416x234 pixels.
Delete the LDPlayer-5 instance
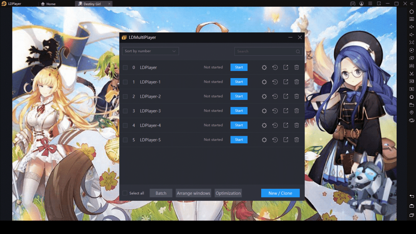[x=296, y=140]
